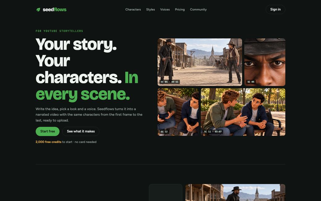Go to the seedflows home wordmark
The height and width of the screenshot is (201, 321).
point(54,10)
